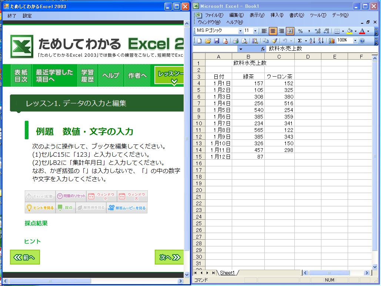Expand the Font Color dropdown arrow
The height and width of the screenshot is (286, 381).
368,31
